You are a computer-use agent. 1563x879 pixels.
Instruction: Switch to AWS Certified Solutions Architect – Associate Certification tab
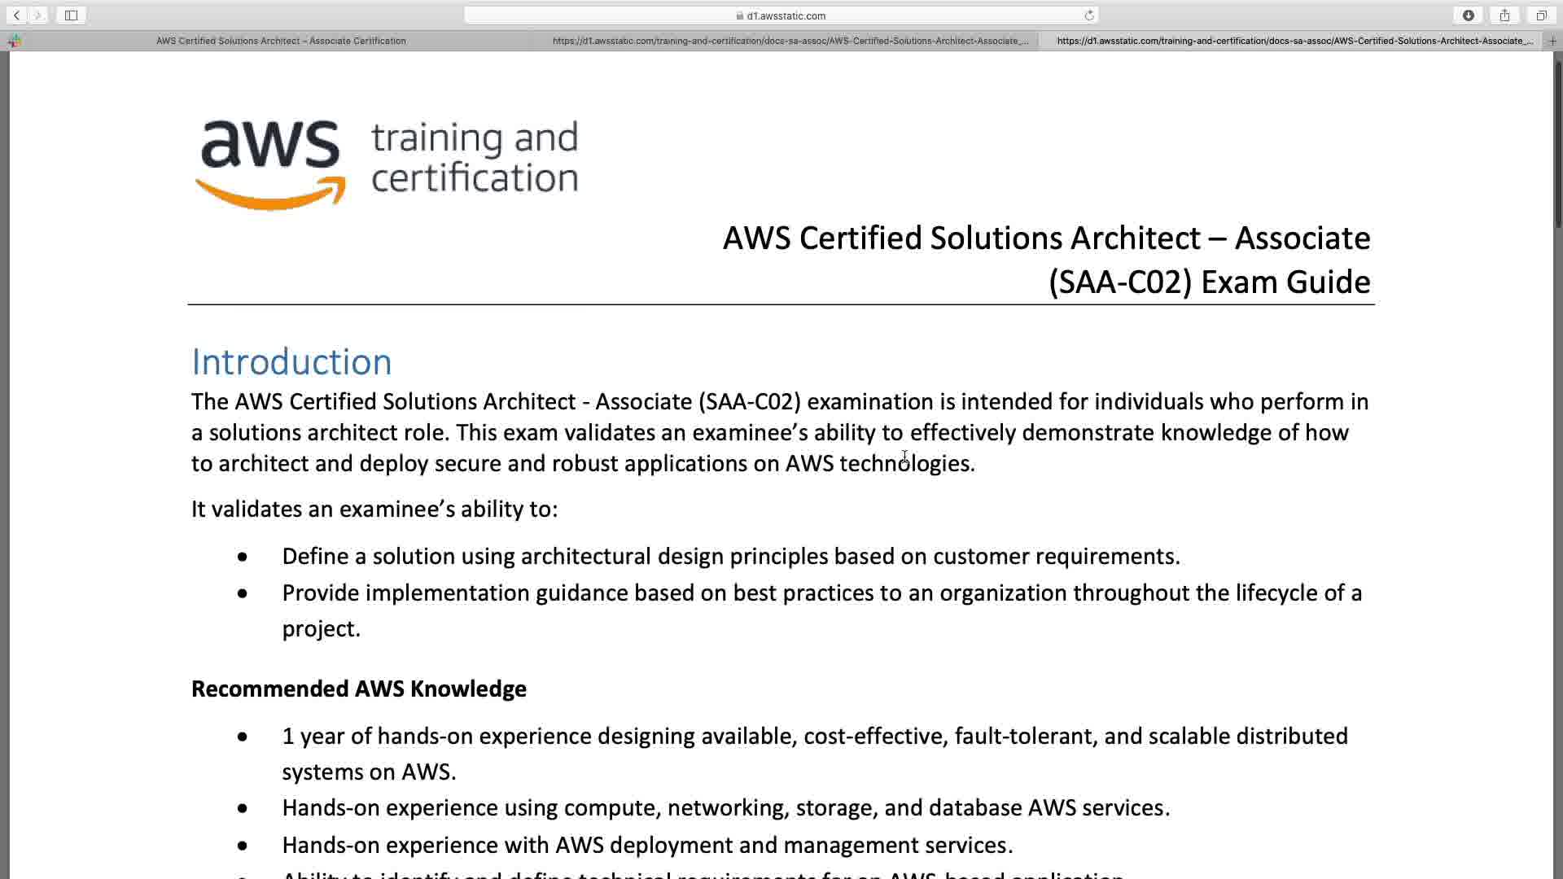tap(281, 41)
